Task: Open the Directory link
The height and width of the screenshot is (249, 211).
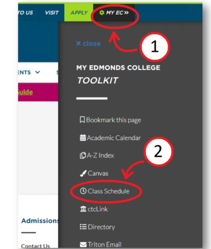Action: coord(97,227)
